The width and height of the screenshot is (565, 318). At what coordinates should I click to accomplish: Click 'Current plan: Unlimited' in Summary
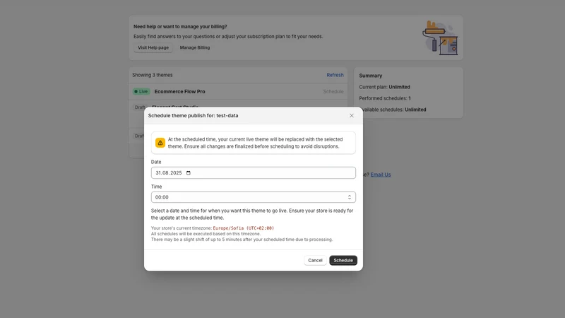[384, 87]
